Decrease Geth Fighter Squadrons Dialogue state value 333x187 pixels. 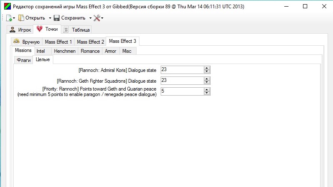click(x=206, y=82)
